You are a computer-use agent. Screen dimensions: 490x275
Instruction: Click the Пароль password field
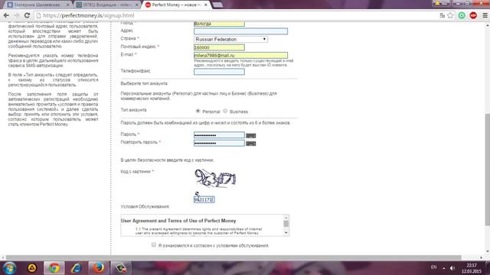point(219,135)
